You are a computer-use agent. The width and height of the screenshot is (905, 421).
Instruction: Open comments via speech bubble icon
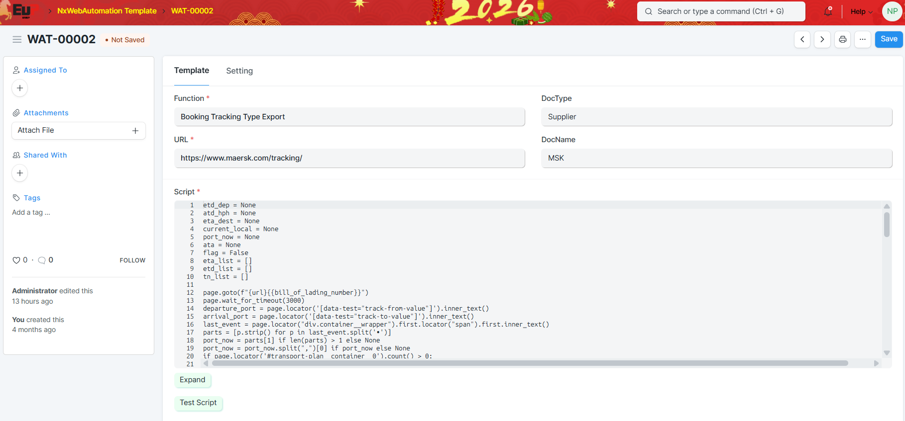pyautogui.click(x=42, y=260)
